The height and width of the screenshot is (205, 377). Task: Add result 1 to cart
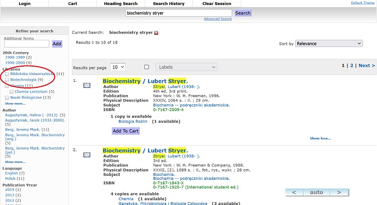tap(126, 131)
